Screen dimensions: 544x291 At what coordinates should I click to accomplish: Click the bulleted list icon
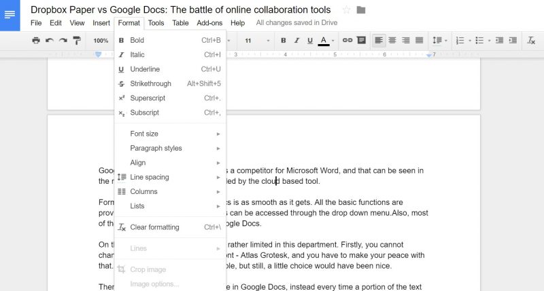coord(479,41)
